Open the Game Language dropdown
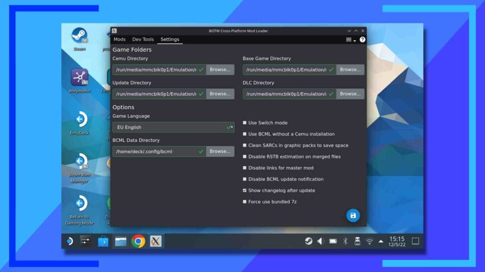 pyautogui.click(x=173, y=127)
